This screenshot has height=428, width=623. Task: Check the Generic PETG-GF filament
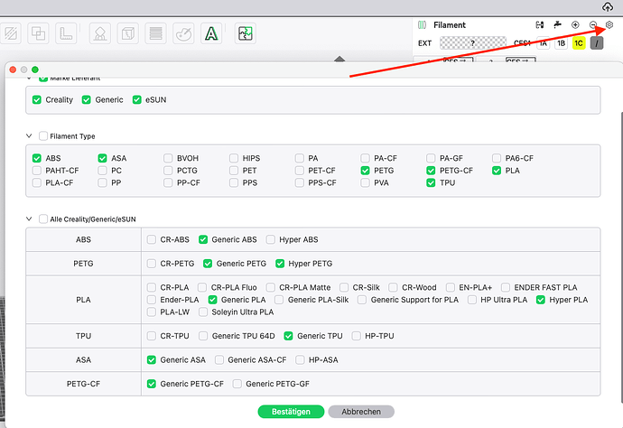pyautogui.click(x=237, y=384)
